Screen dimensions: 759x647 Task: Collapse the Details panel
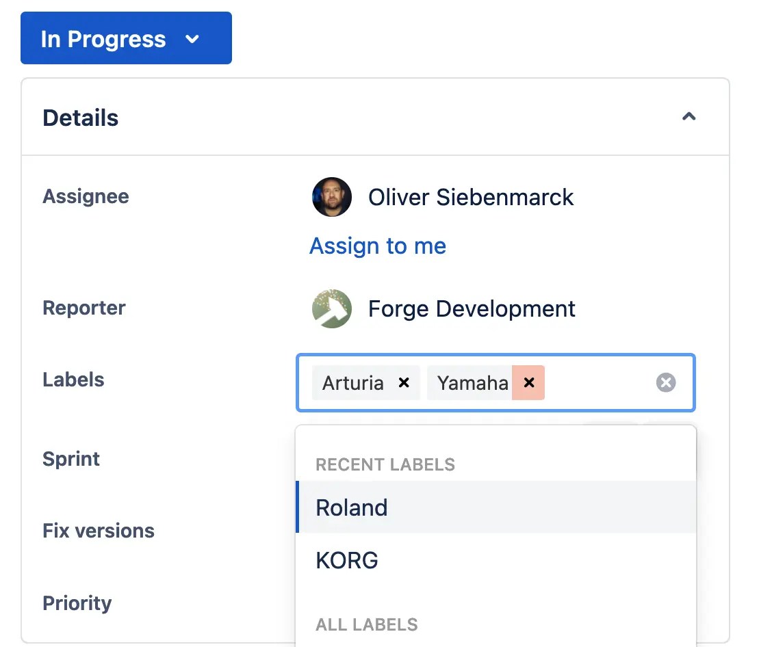point(689,116)
